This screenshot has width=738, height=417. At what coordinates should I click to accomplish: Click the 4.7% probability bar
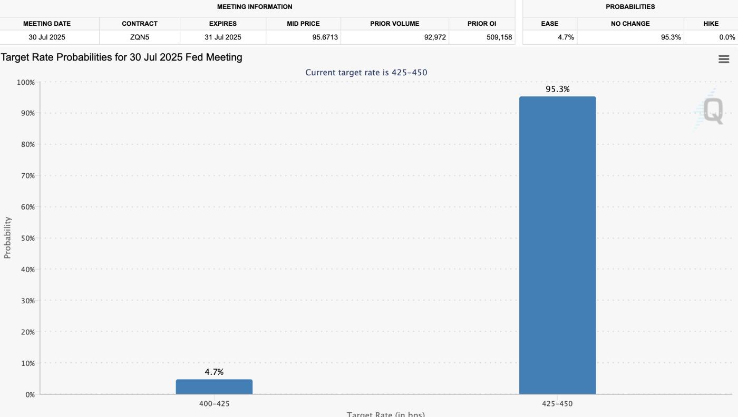point(214,387)
